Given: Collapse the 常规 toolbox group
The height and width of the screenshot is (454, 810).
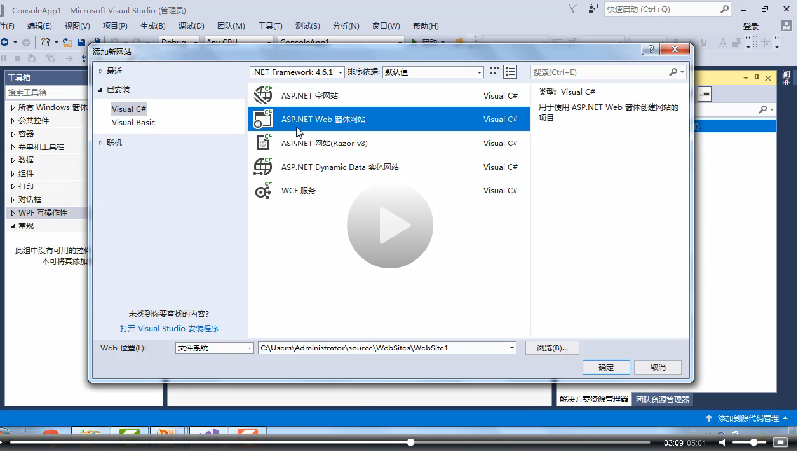Looking at the screenshot, I should 13,226.
